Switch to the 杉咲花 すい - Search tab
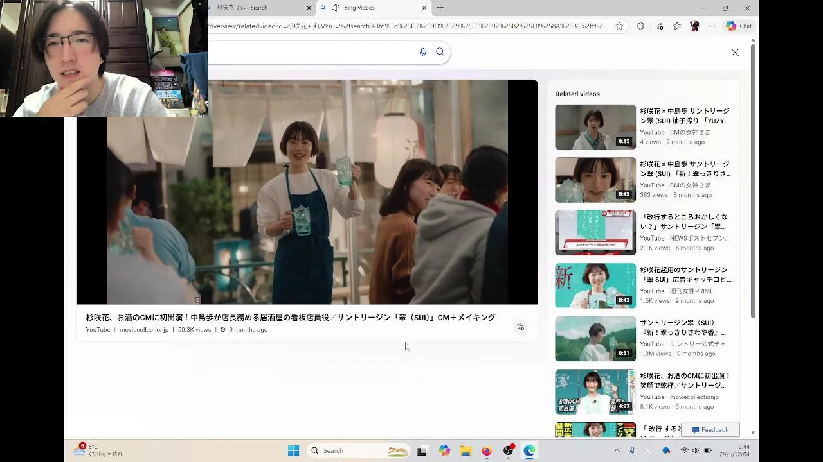823x462 pixels. click(x=256, y=8)
